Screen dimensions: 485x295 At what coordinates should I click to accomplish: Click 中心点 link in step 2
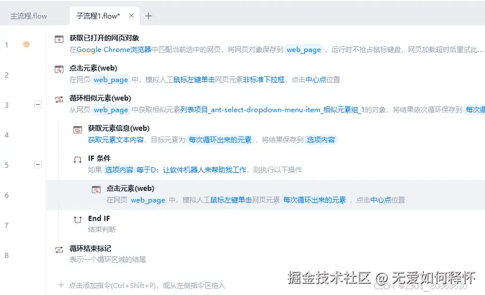(x=316, y=80)
